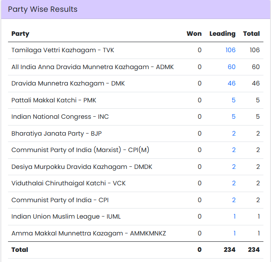Open DMK leading count 46 link
This screenshot has height=262, width=271.
pyautogui.click(x=231, y=83)
